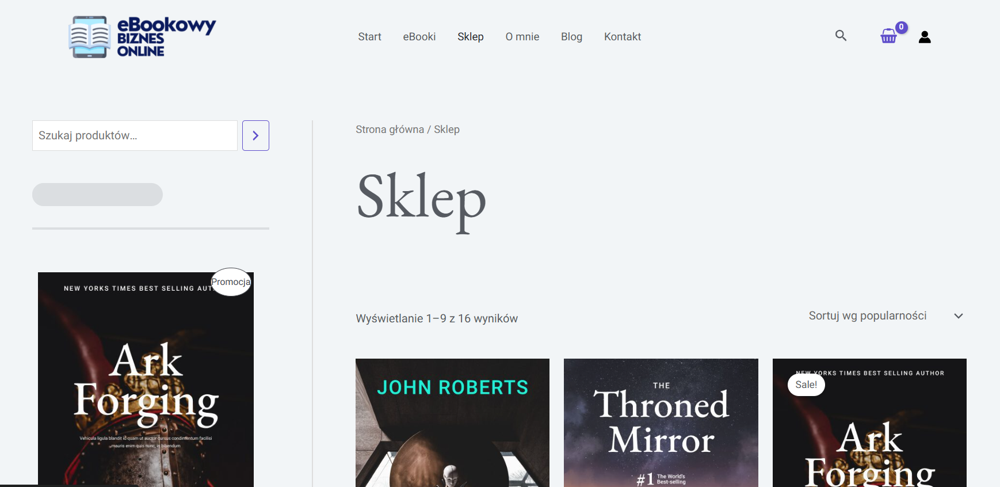Click the Sale! badge on Ark Forging

coord(806,385)
